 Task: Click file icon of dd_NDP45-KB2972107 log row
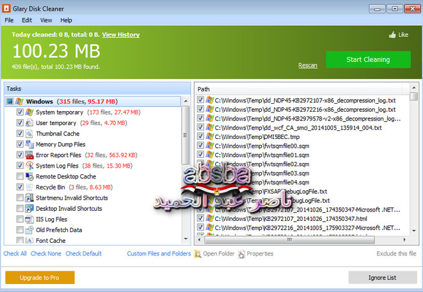210,100
